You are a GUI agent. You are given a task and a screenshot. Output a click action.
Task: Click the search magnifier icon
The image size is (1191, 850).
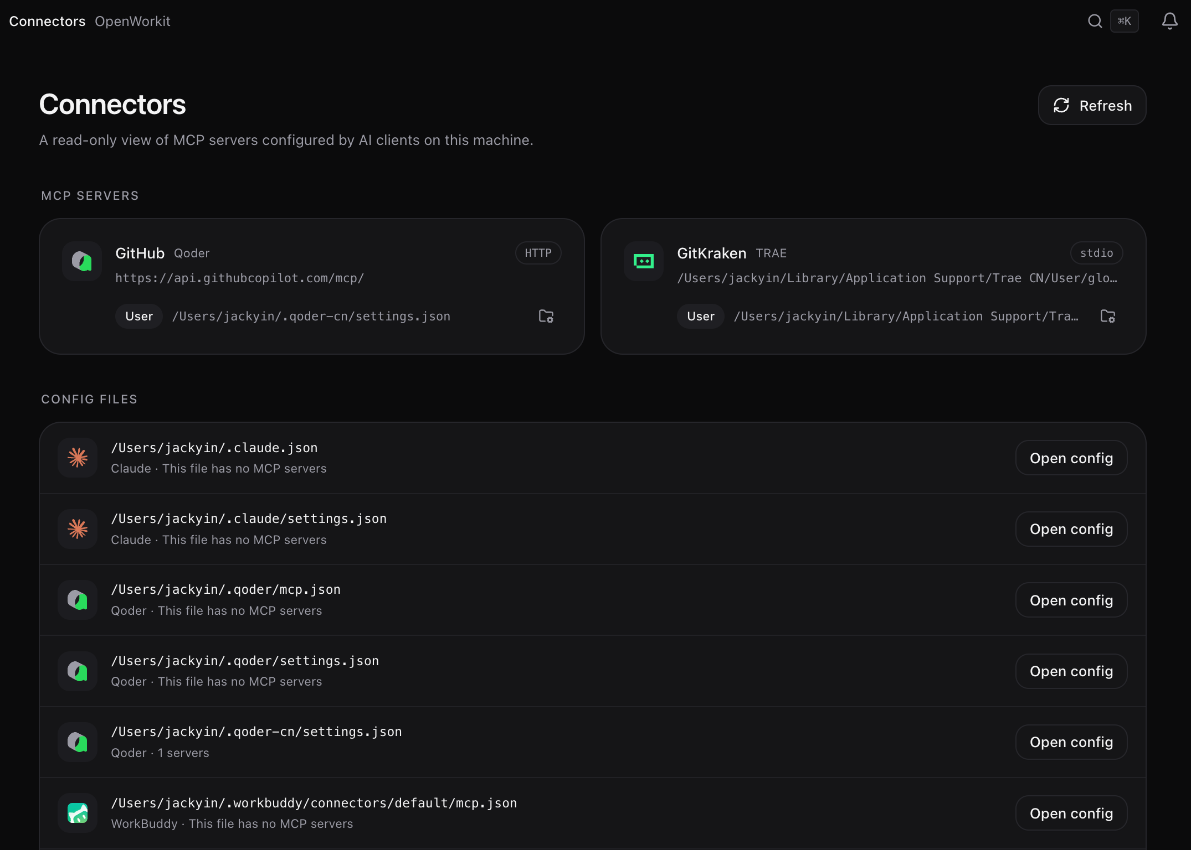click(x=1095, y=21)
